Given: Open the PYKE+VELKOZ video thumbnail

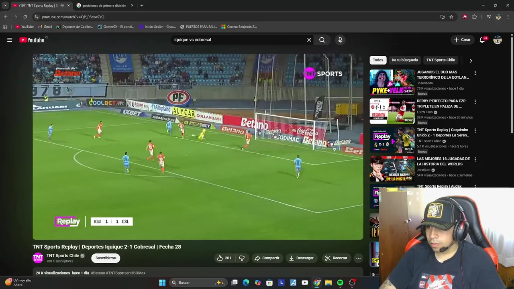Looking at the screenshot, I should tap(392, 82).
